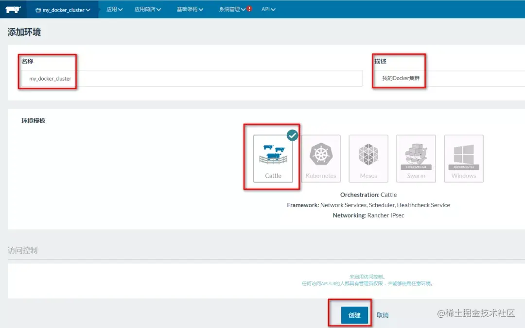The image size is (525, 328).
Task: Click the 创建 button
Action: pos(354,315)
